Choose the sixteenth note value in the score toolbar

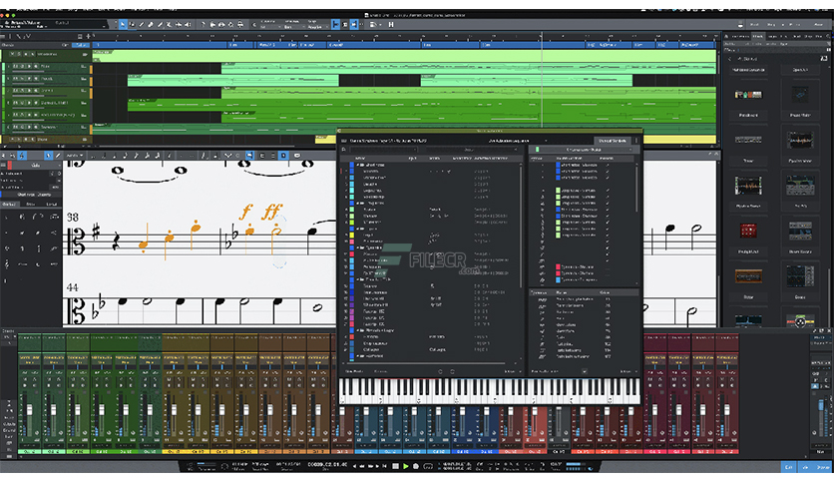[x=136, y=156]
